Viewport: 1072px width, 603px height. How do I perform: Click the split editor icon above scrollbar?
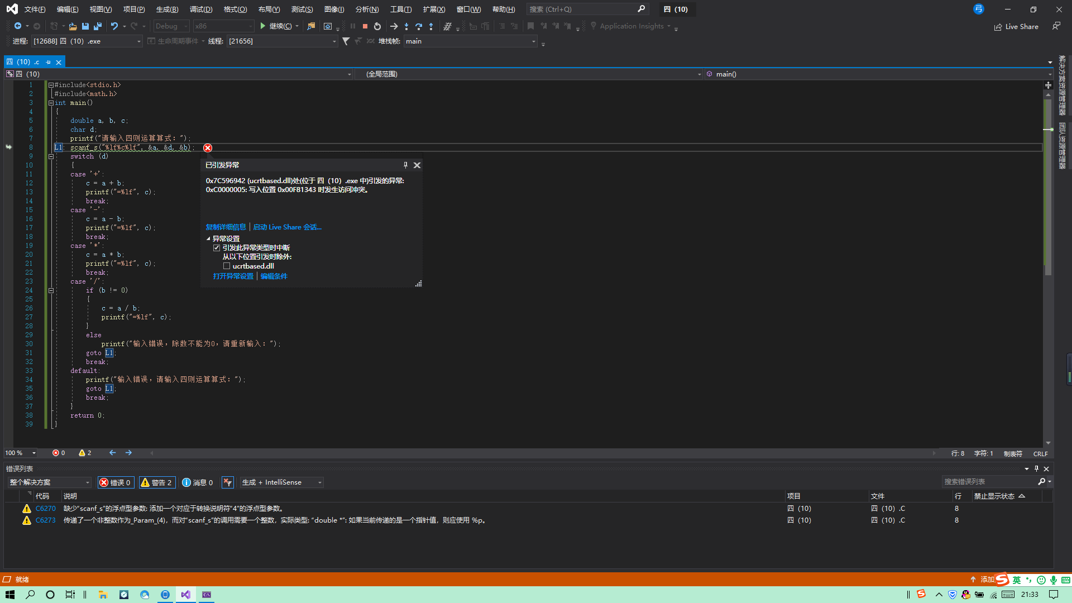[x=1048, y=85]
